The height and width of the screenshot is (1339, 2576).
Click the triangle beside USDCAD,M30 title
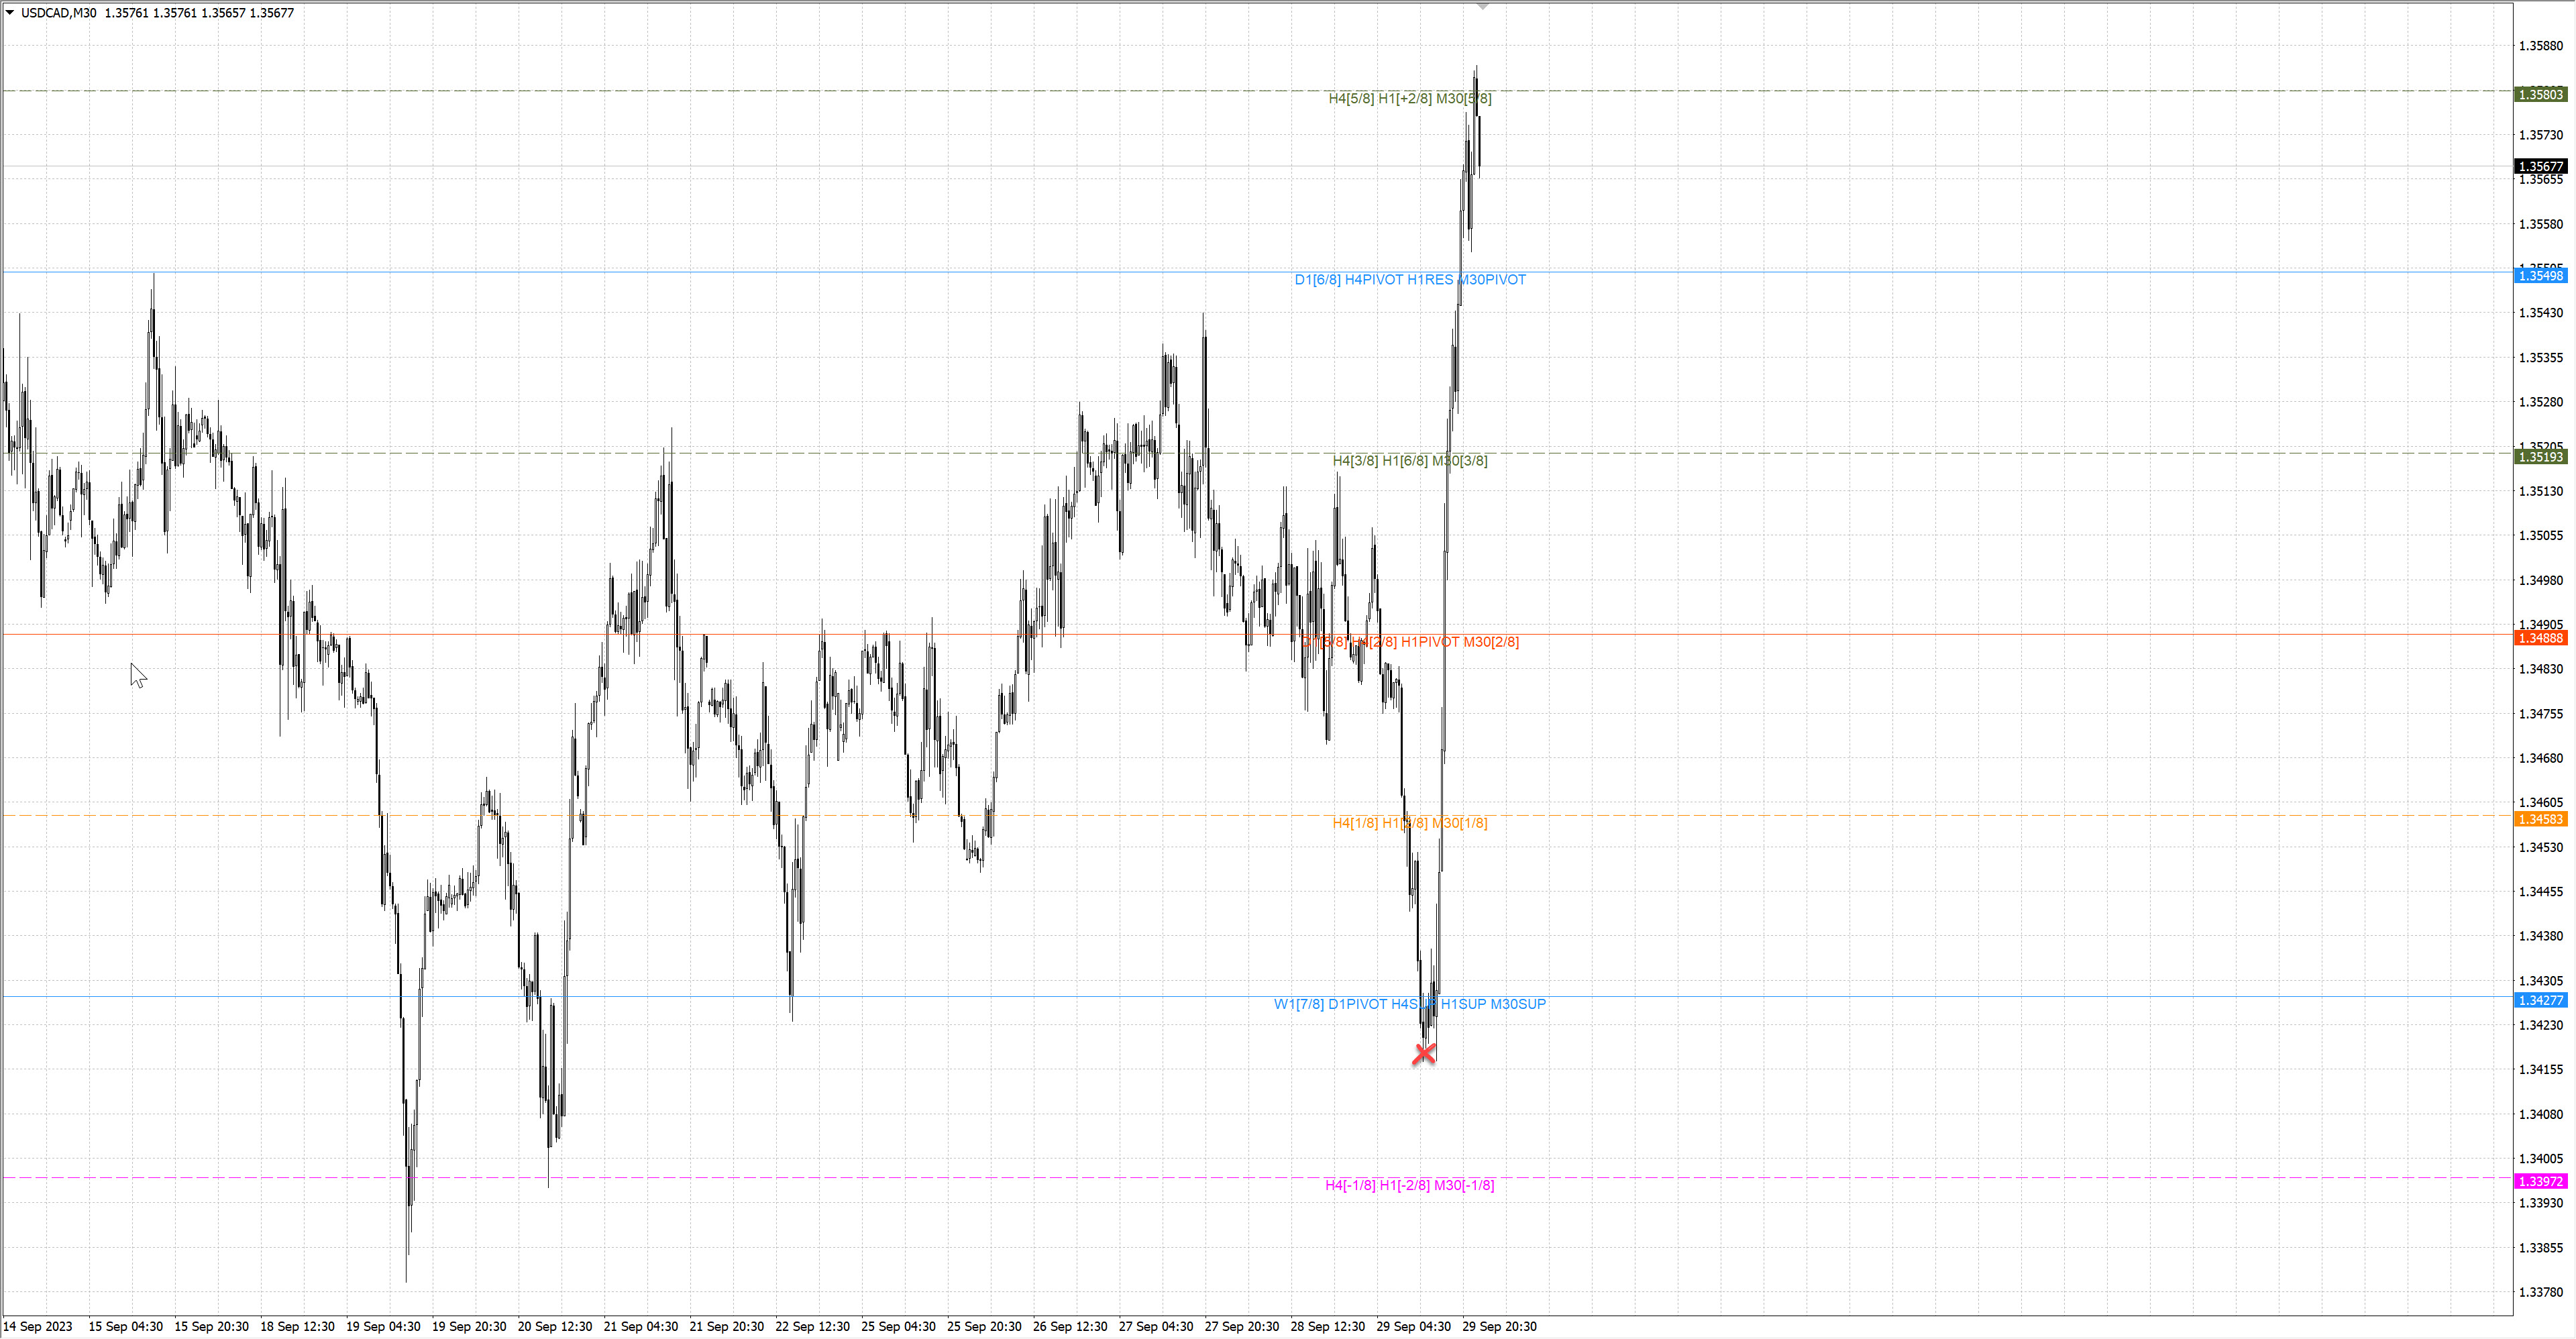10,13
